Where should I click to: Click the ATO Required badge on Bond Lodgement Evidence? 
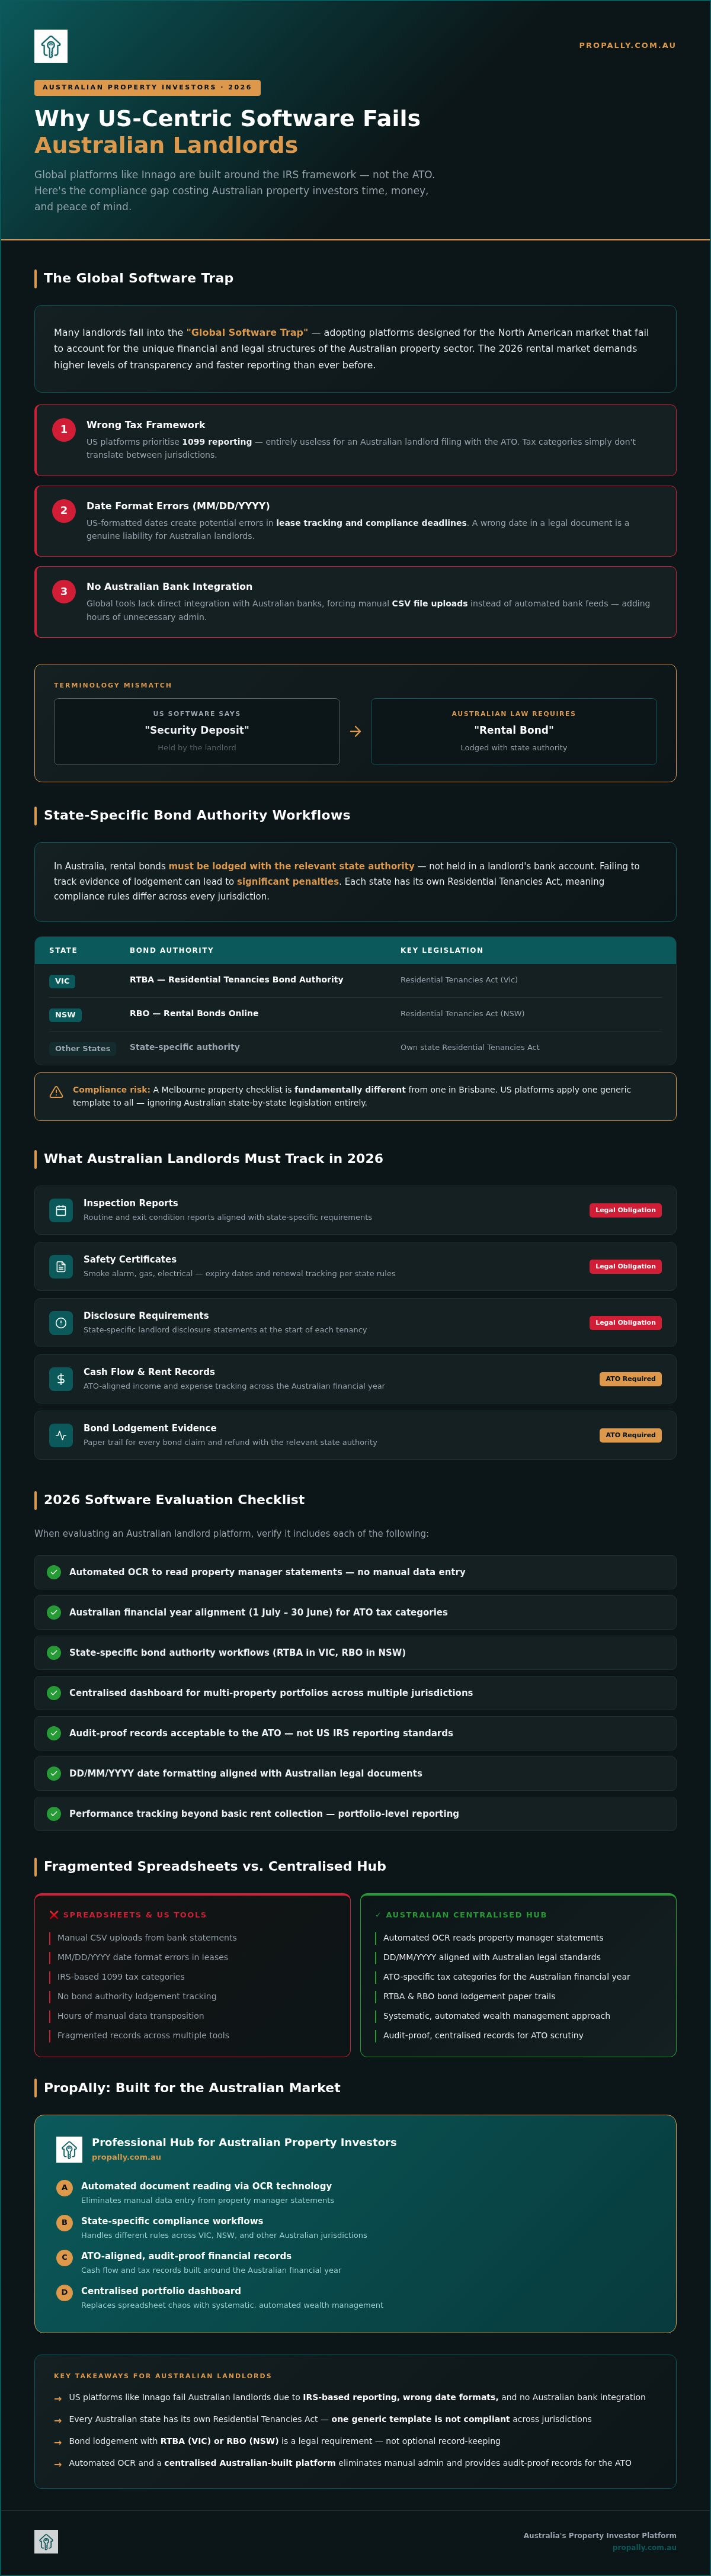[630, 1435]
